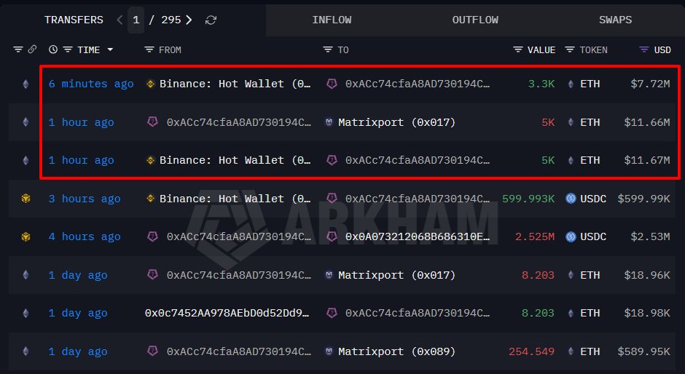Click Binance logo icon in 3 hours row
The image size is (685, 374).
[151, 199]
